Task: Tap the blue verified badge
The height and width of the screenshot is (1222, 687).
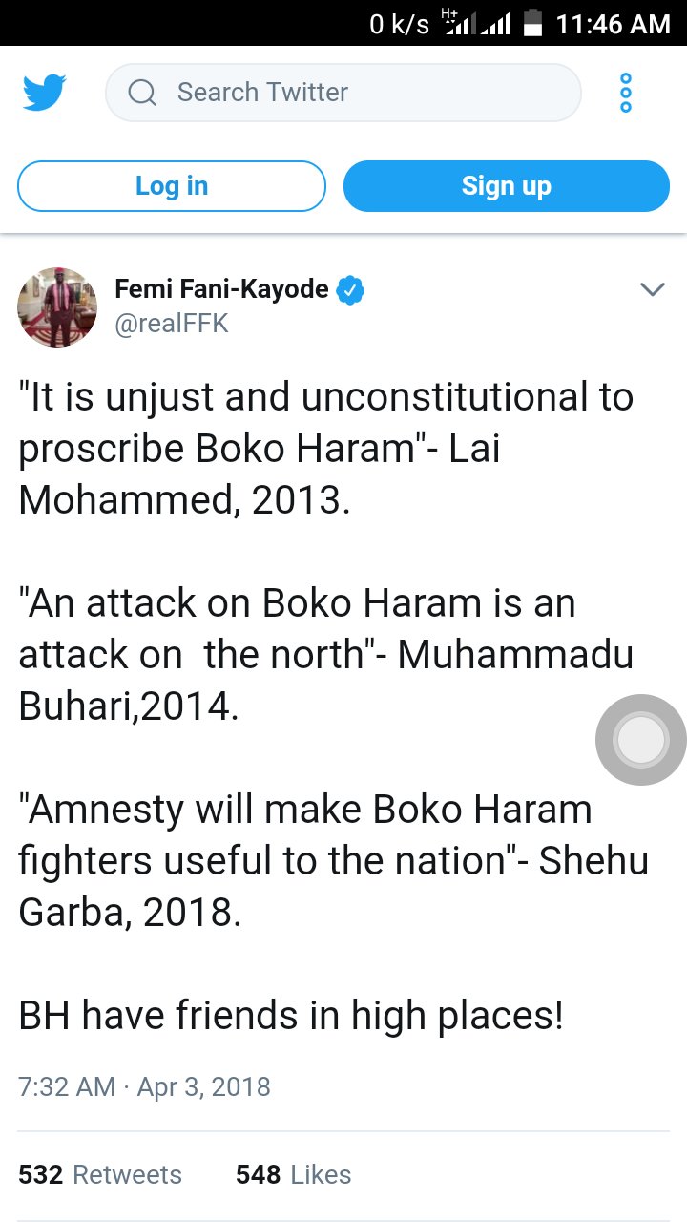Action: coord(351,289)
